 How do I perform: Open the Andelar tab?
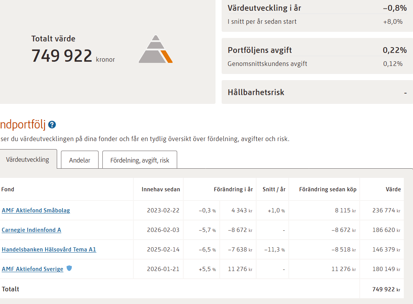pos(80,160)
